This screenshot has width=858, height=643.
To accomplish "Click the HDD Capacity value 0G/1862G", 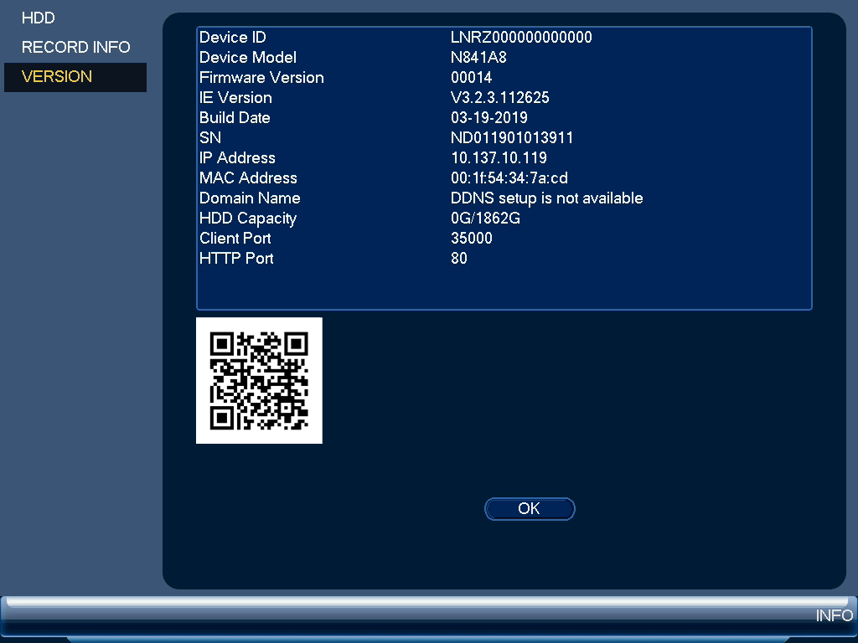I will pos(485,219).
